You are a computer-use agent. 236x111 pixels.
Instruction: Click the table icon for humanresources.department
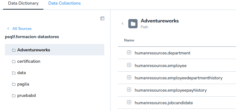[x=129, y=53]
